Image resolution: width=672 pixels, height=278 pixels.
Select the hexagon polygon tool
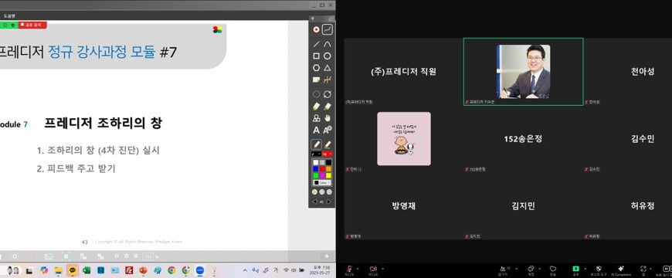pos(316,68)
